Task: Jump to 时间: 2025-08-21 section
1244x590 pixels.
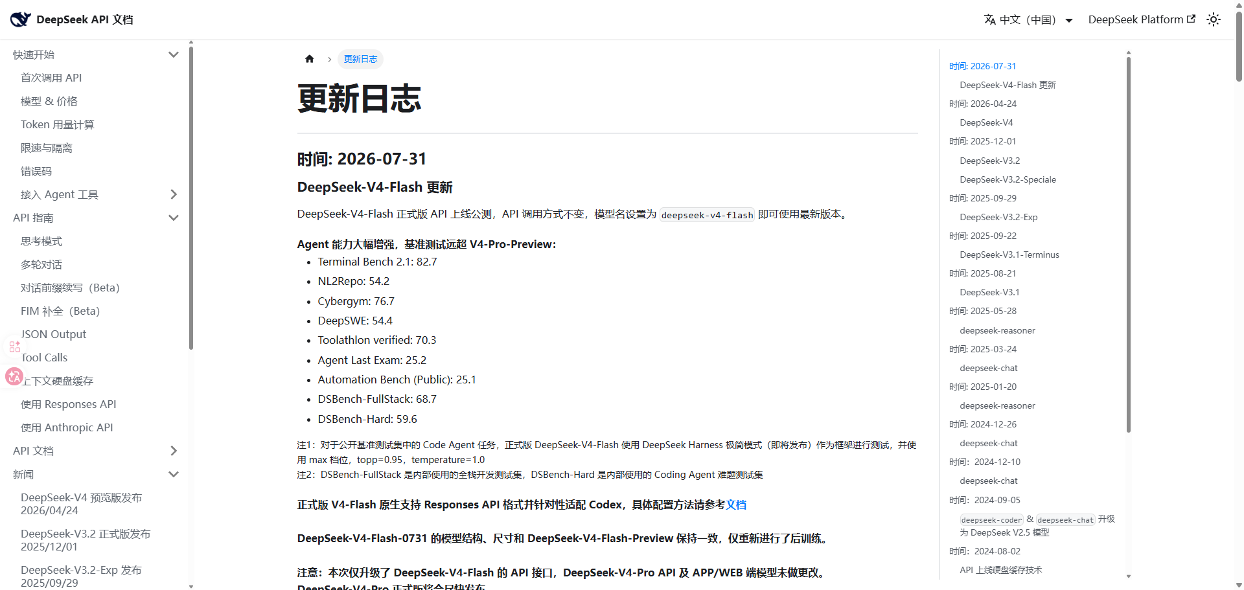Action: click(983, 273)
